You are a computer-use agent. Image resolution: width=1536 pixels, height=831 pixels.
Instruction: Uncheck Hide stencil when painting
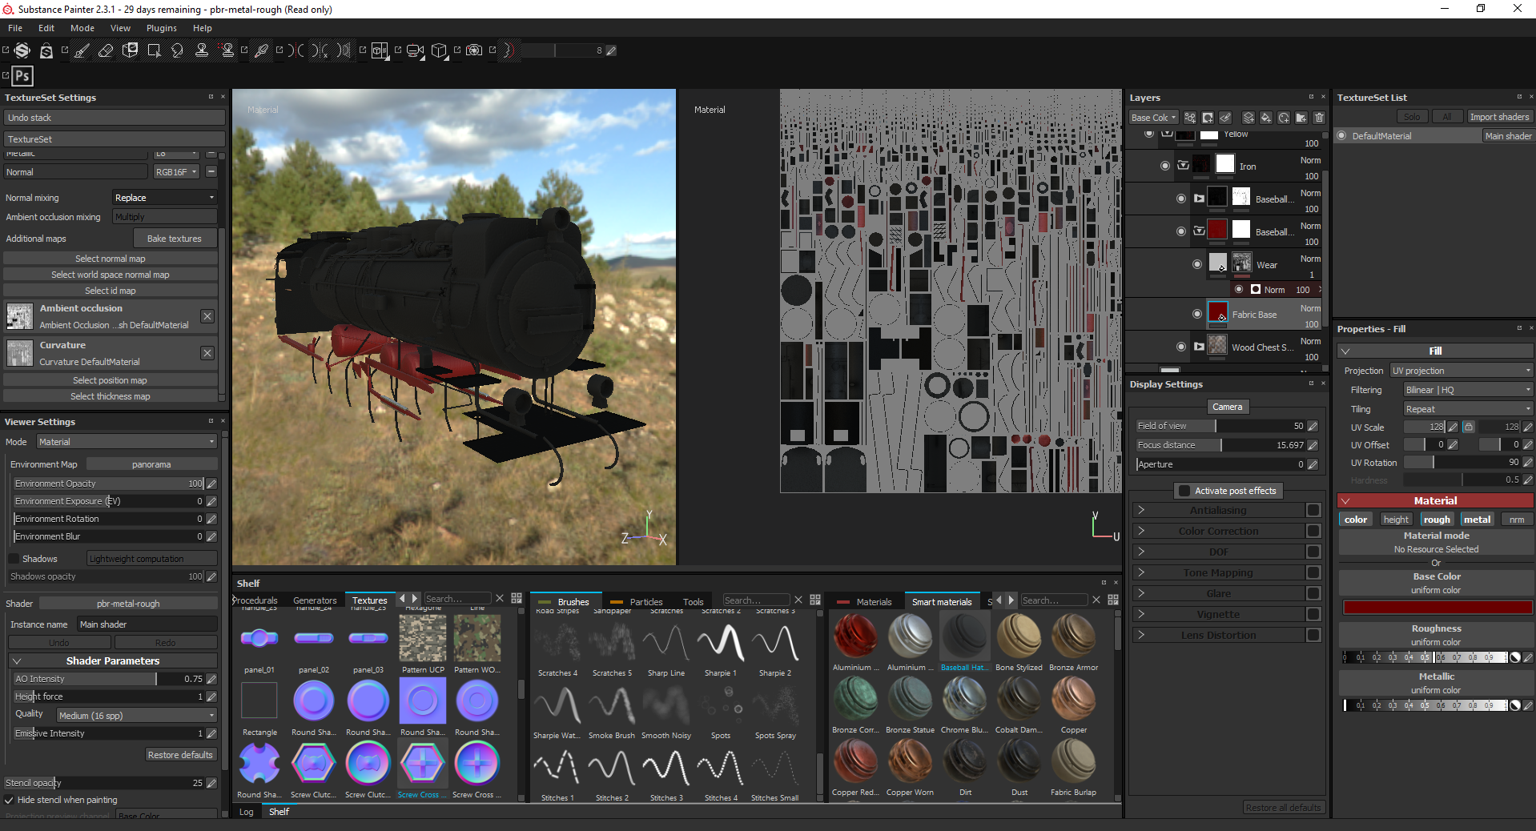pos(10,800)
